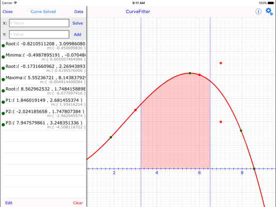Tap the red data point near x=6 on curve
This screenshot has height=207, width=276.
199,75
